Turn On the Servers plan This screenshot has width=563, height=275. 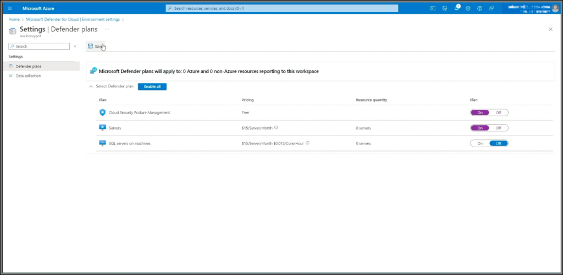[x=480, y=128]
